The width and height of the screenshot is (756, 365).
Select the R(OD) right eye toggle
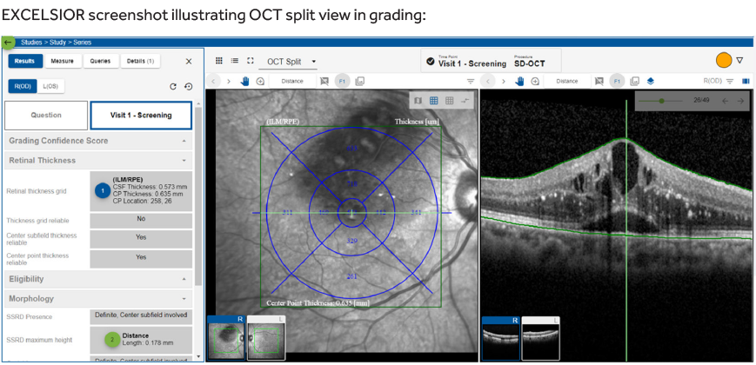(x=22, y=86)
